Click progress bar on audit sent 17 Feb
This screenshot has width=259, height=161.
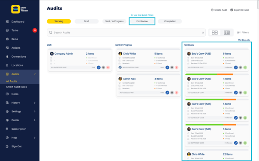pos(217,125)
